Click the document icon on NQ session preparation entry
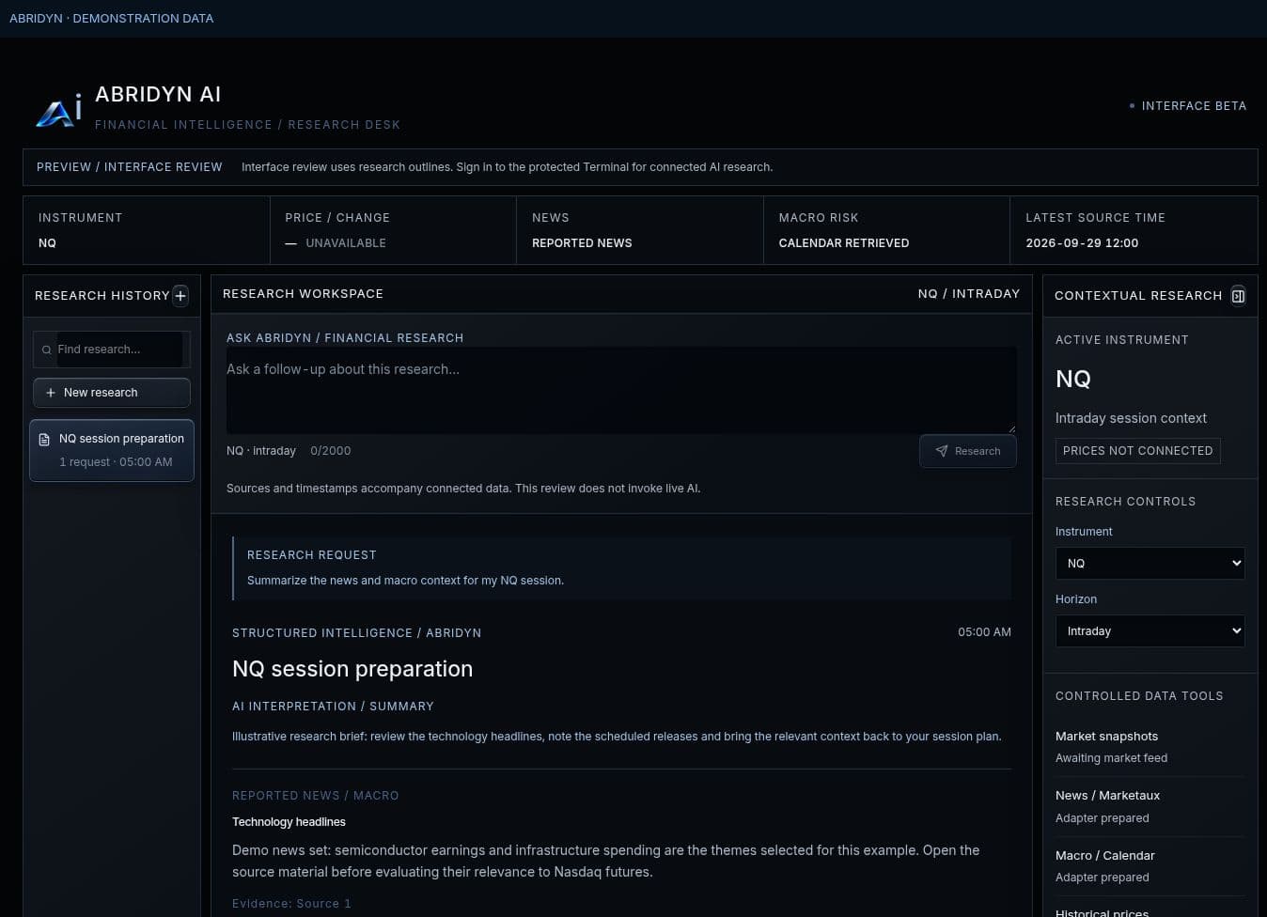 click(44, 440)
